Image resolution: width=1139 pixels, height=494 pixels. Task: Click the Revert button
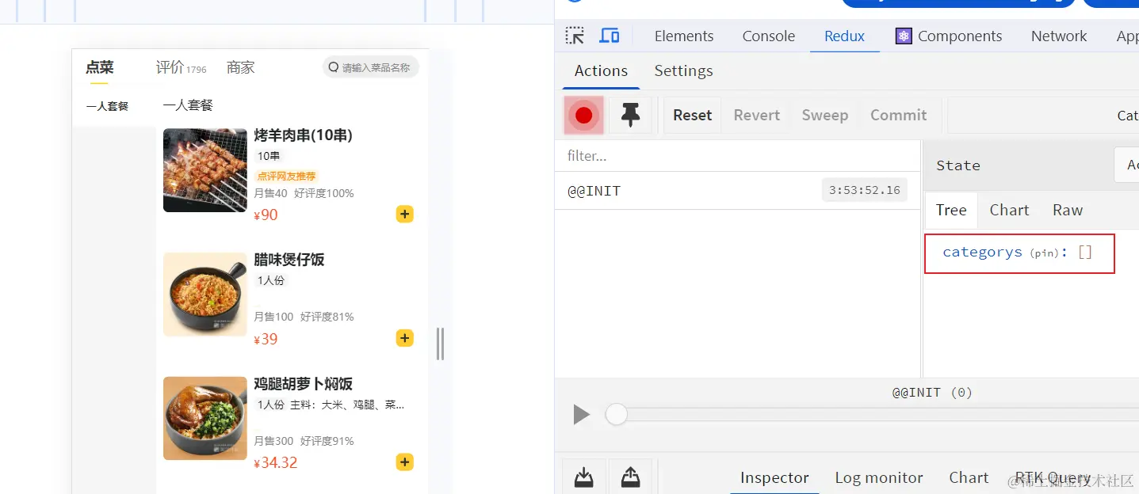pos(757,116)
